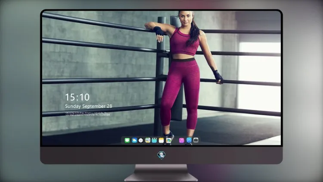Click the 15:10 clock widget
The image size is (323, 182).
(77, 97)
